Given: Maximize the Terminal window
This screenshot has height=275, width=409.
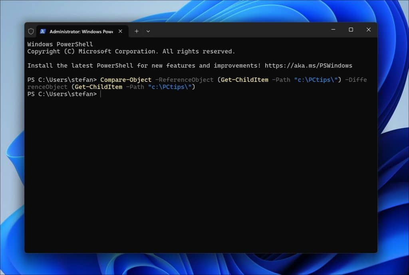Looking at the screenshot, I should (x=351, y=30).
